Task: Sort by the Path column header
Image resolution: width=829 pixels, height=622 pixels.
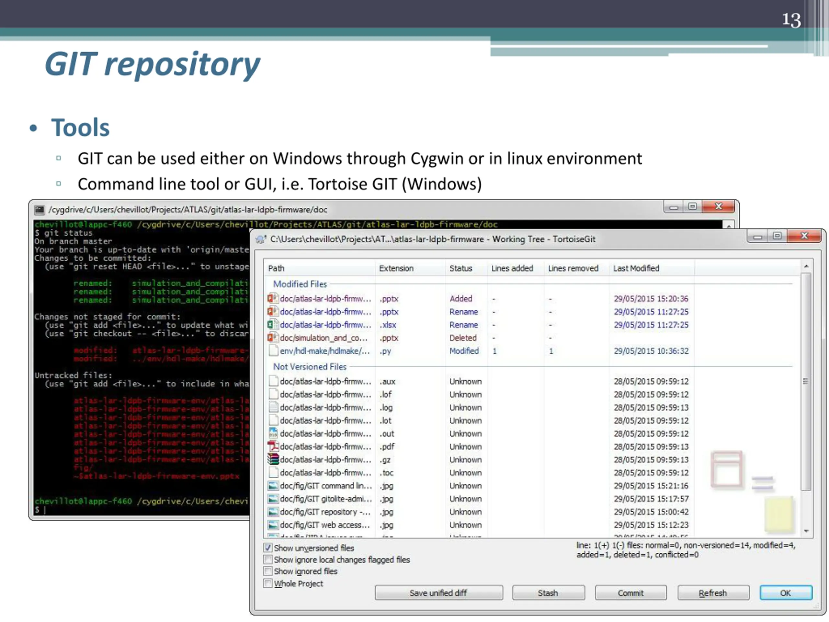Action: tap(319, 269)
